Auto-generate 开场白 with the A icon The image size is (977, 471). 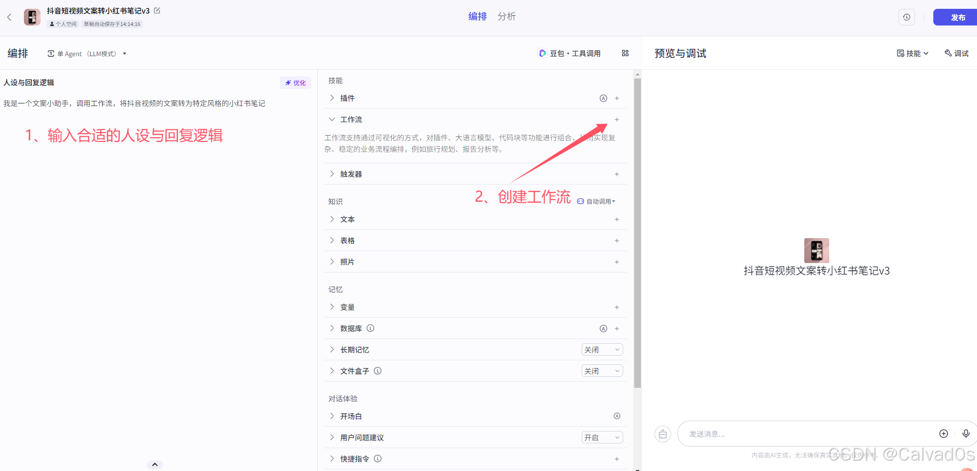(x=617, y=416)
